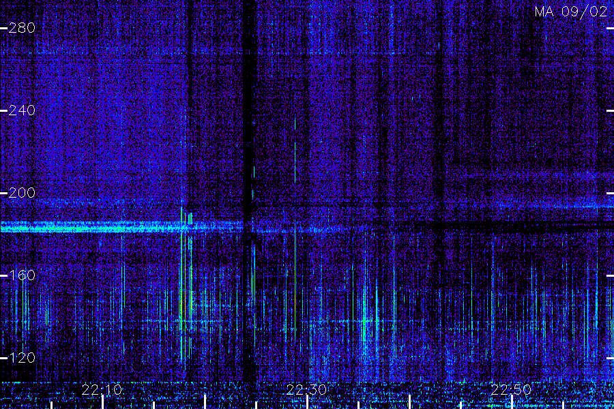The width and height of the screenshot is (614, 409).
Task: Click the 160 frequency axis label
Action: tap(22, 275)
